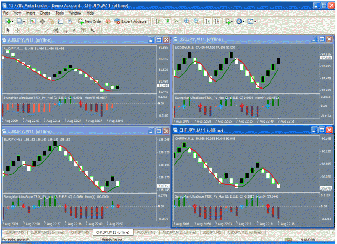Click the Arrows objects icon

pyautogui.click(x=93, y=30)
